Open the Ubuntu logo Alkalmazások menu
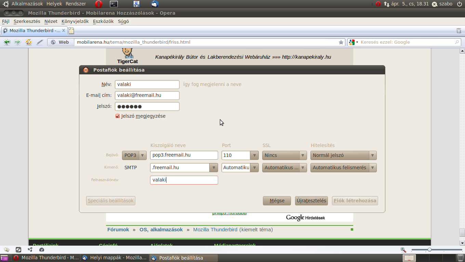 [x=23, y=4]
